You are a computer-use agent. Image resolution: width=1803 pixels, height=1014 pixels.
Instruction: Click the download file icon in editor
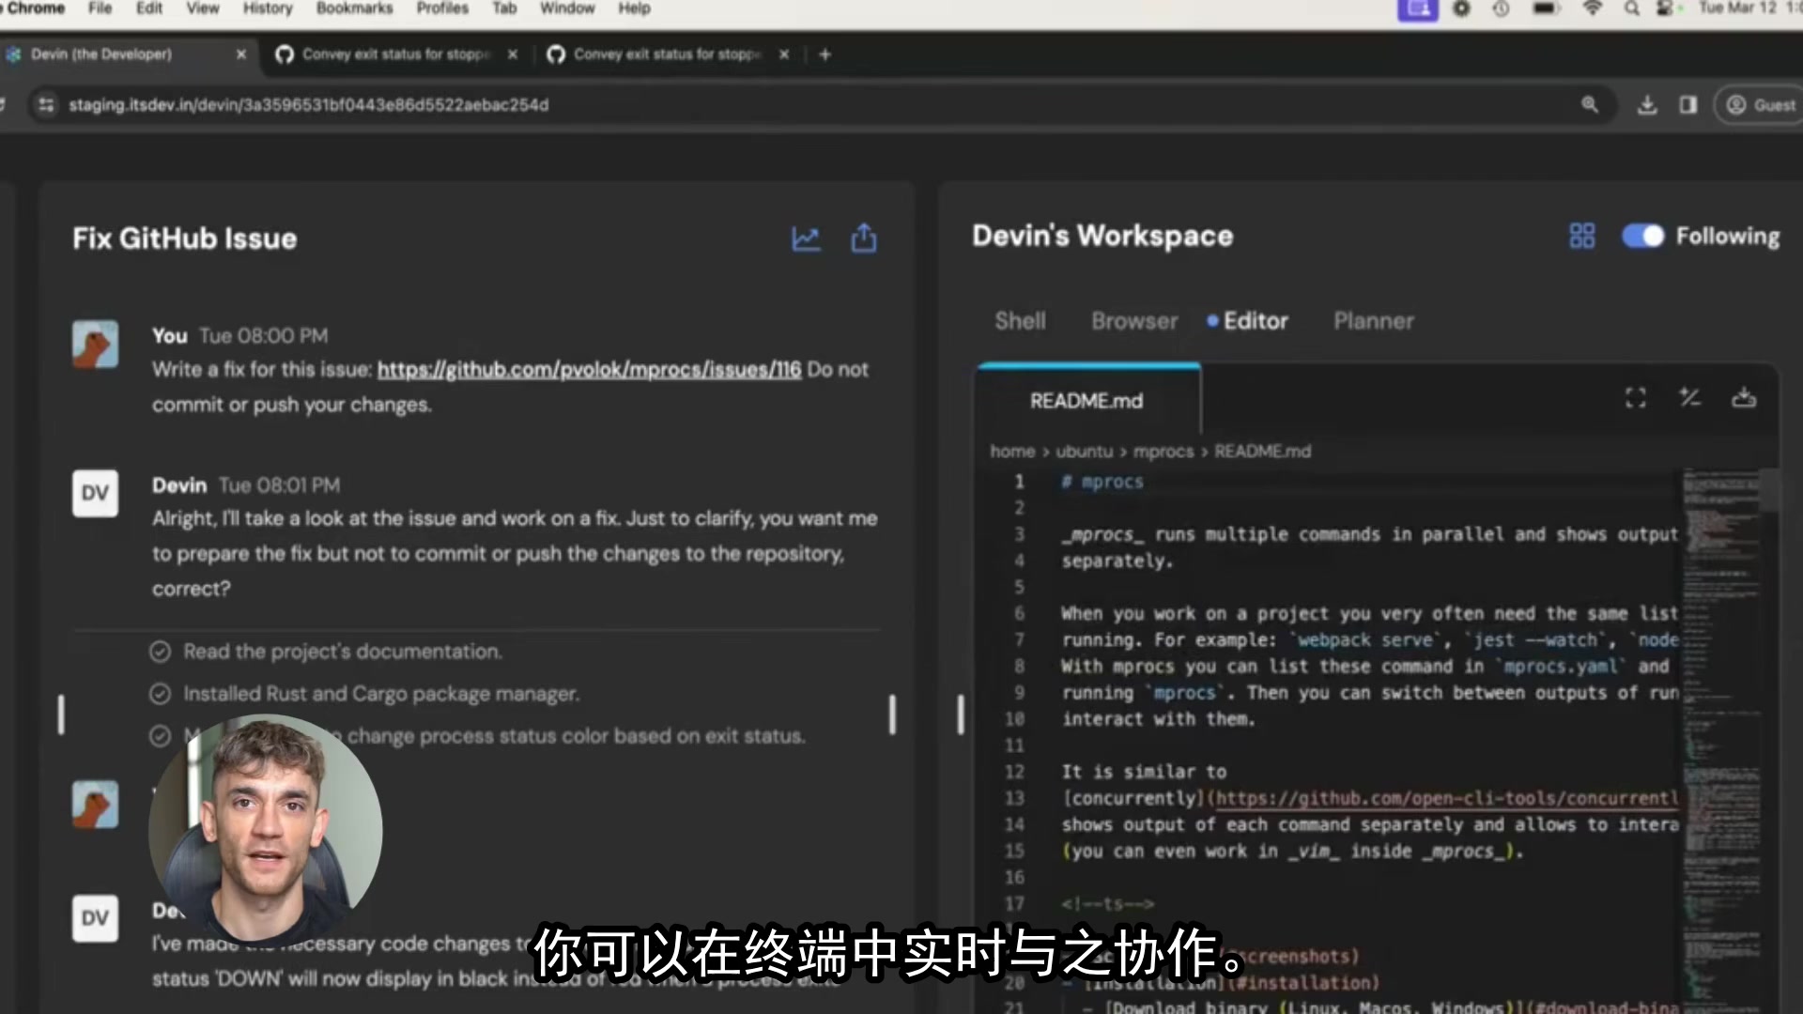(1744, 398)
